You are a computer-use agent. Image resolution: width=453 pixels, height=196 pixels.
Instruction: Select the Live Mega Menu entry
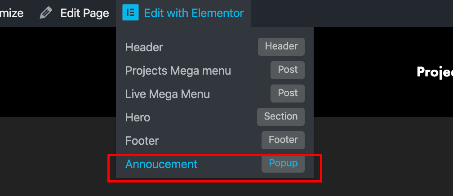pos(167,94)
